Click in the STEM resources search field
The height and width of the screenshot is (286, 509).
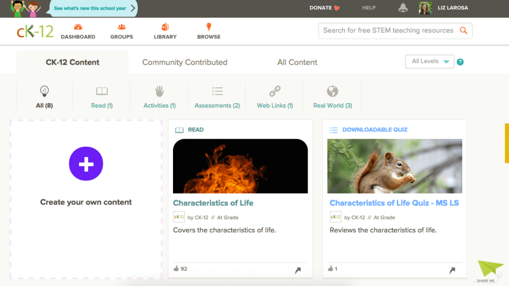pyautogui.click(x=388, y=30)
